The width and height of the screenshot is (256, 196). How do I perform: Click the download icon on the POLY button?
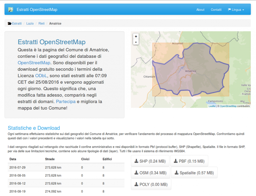coord(137,184)
